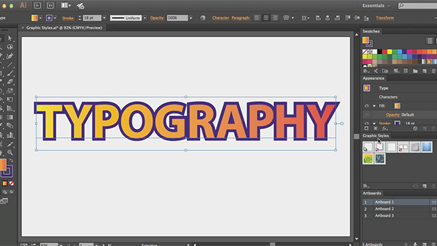Select the Blend tool
This screenshot has width=437, height=246.
[x=10, y=126]
